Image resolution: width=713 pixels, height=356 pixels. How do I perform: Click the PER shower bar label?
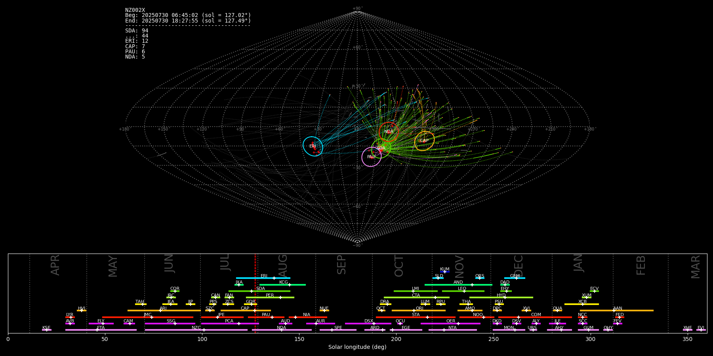click(x=270, y=295)
